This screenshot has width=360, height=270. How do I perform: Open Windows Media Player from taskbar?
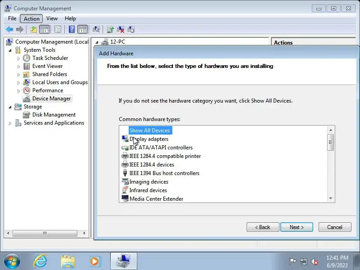coord(95,261)
